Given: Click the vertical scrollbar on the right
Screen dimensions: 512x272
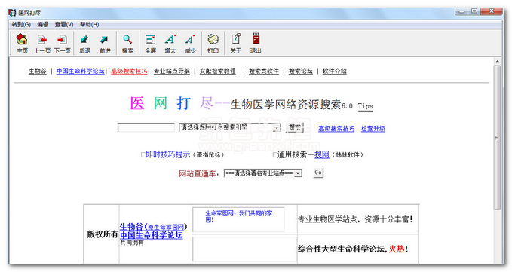Looking at the screenshot, I should pyautogui.click(x=497, y=137).
